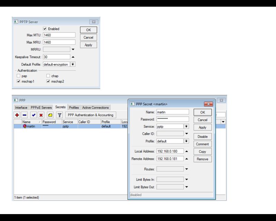Expand the MRRU field arrow
276x221 pixels.
point(73,49)
